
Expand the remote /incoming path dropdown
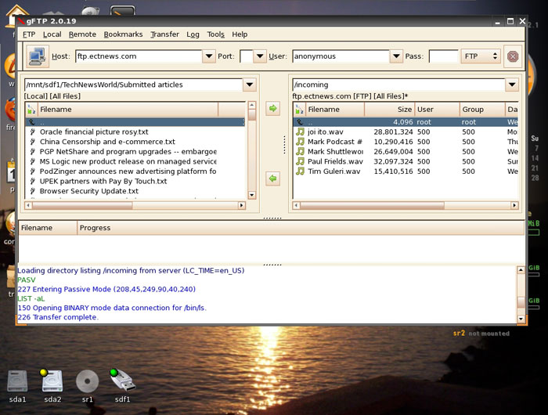click(x=512, y=85)
